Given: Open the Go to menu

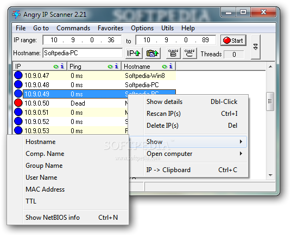Looking at the screenshot, I should pos(41,28).
